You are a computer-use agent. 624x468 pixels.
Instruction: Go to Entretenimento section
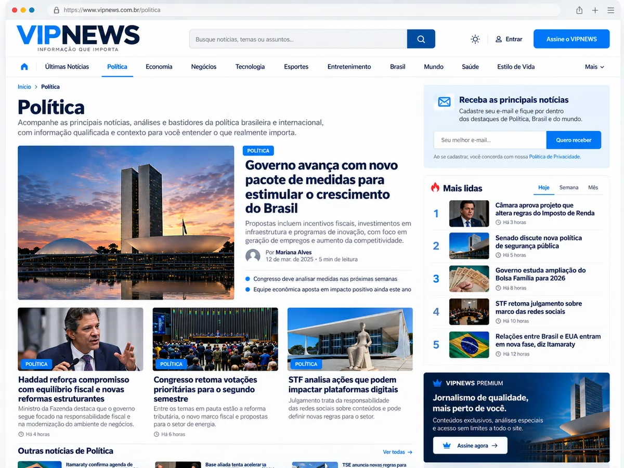tap(349, 67)
